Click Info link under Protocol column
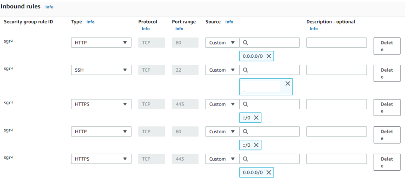This screenshot has width=409, height=187. click(x=145, y=29)
